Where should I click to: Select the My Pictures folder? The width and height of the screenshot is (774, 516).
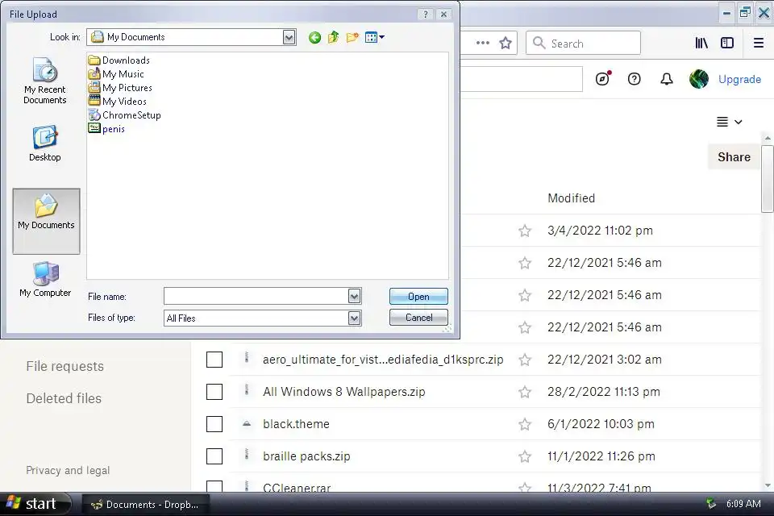point(120,88)
